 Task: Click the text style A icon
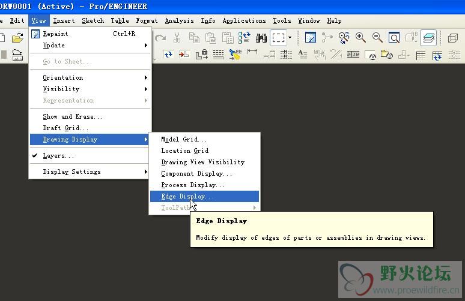302,55
